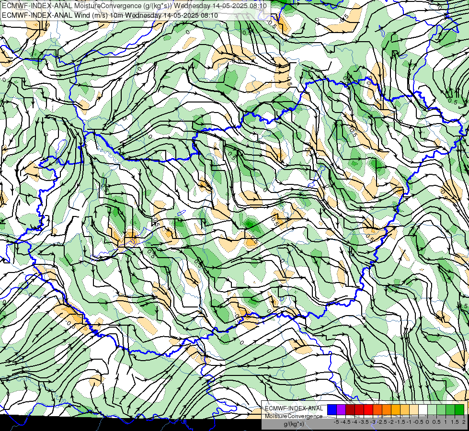Click the -1 legend tick value

(x=409, y=422)
